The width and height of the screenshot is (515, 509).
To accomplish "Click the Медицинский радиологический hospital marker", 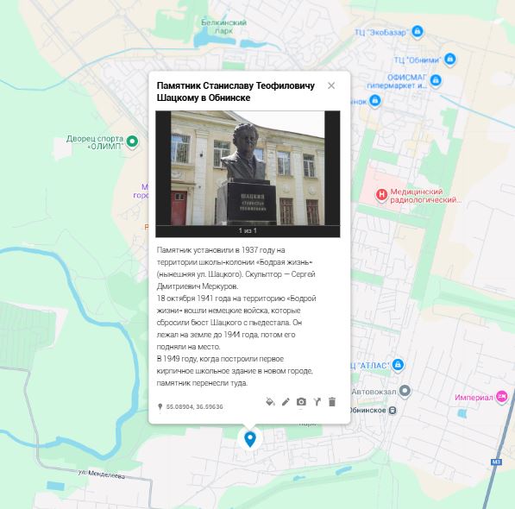I will coord(381,195).
